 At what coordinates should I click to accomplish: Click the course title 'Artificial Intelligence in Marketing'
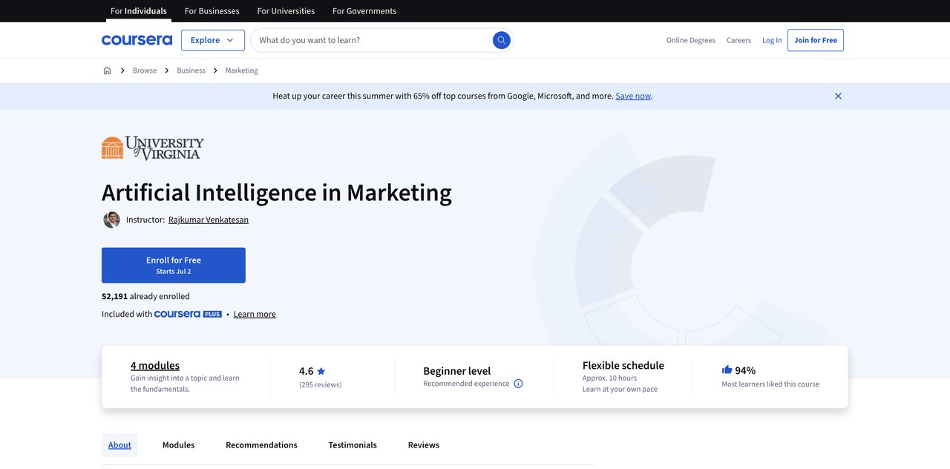coord(277,192)
